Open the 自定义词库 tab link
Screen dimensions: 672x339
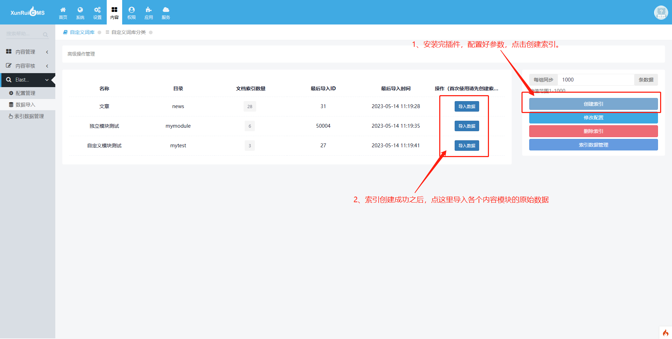click(82, 32)
